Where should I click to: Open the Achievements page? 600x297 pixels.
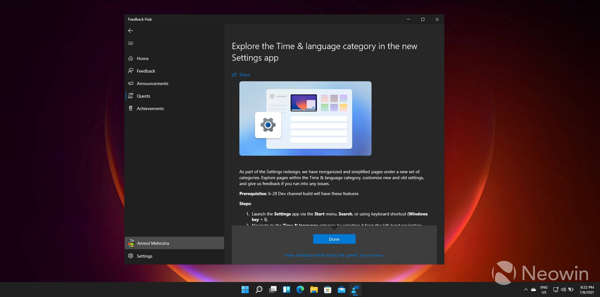point(174,108)
